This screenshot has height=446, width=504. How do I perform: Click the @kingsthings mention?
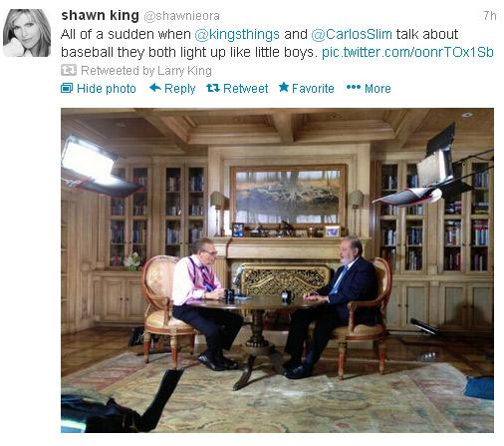[237, 34]
